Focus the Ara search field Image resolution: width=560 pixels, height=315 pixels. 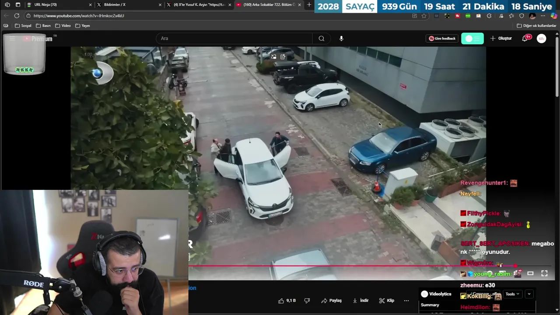[x=234, y=38]
